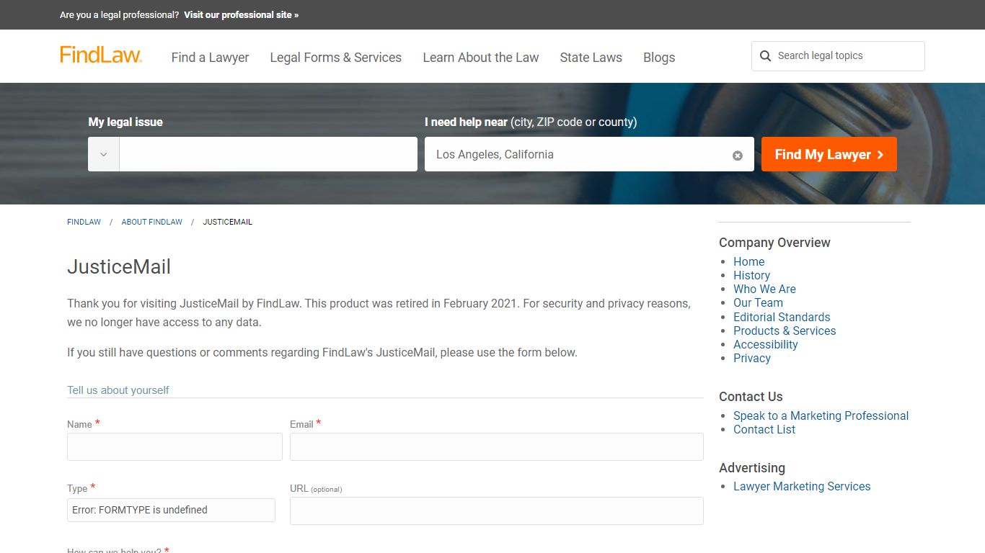Go to the FINDLAW breadcrumb link
985x553 pixels.
tap(84, 222)
